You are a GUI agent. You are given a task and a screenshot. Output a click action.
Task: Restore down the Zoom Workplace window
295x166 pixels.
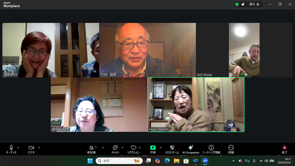[x=280, y=4]
